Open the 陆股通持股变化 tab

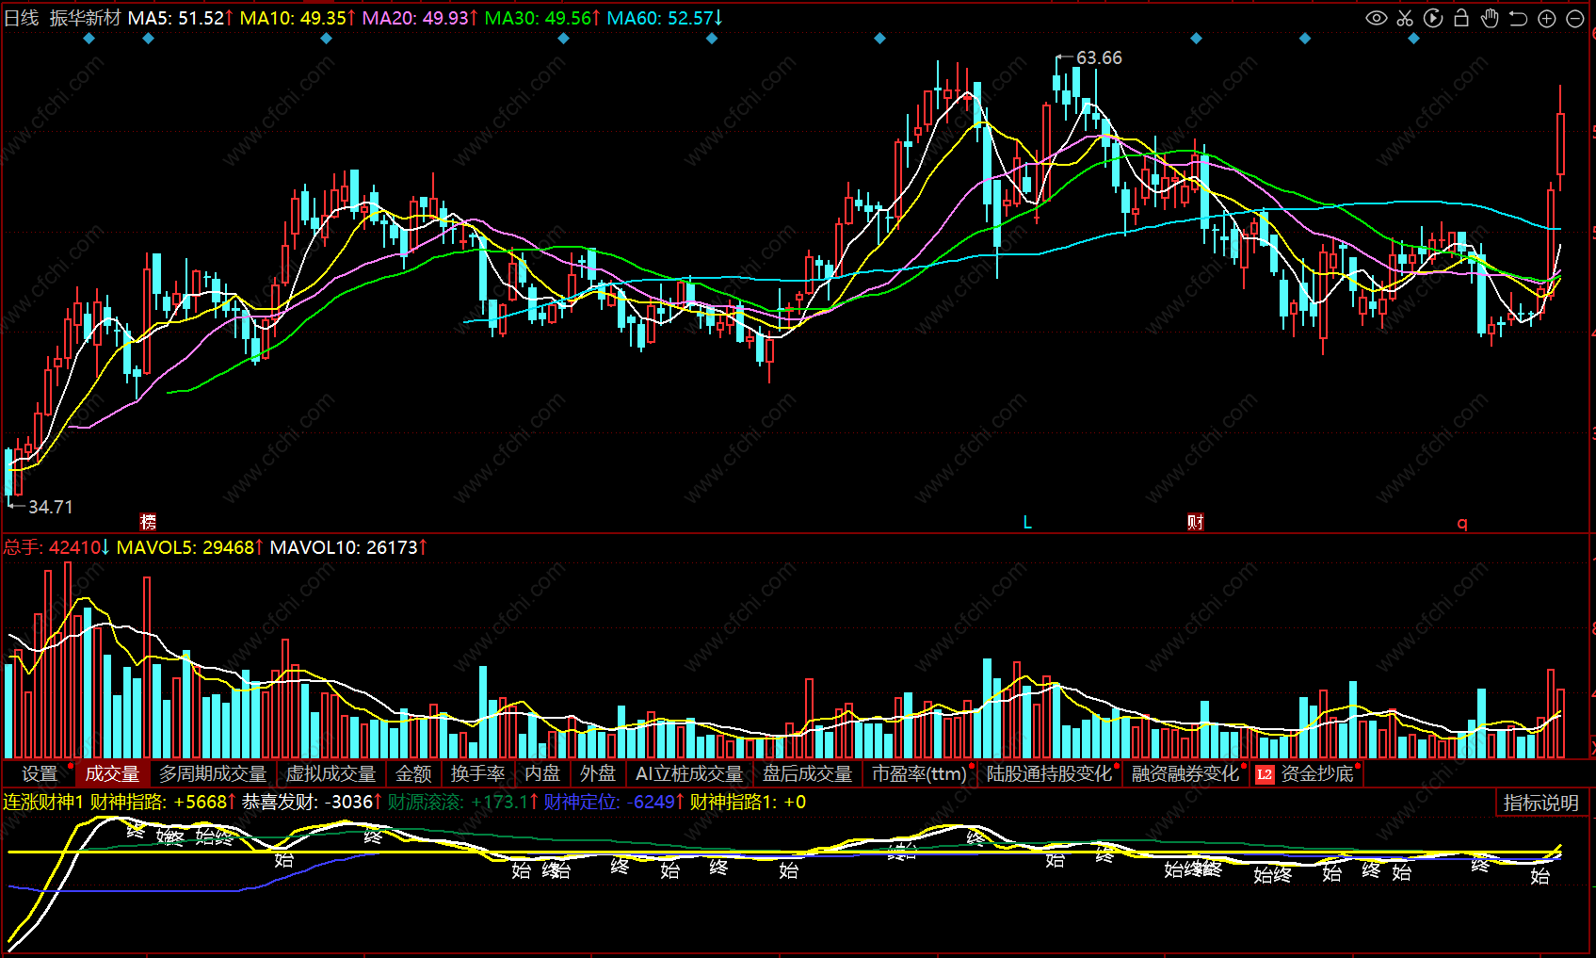tap(1049, 773)
